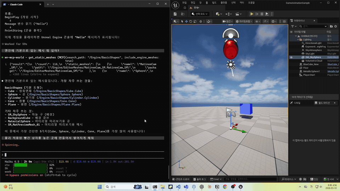This screenshot has width=340, height=191.
Task: Switch to the 디테일 panel tab
Action: click(x=297, y=103)
